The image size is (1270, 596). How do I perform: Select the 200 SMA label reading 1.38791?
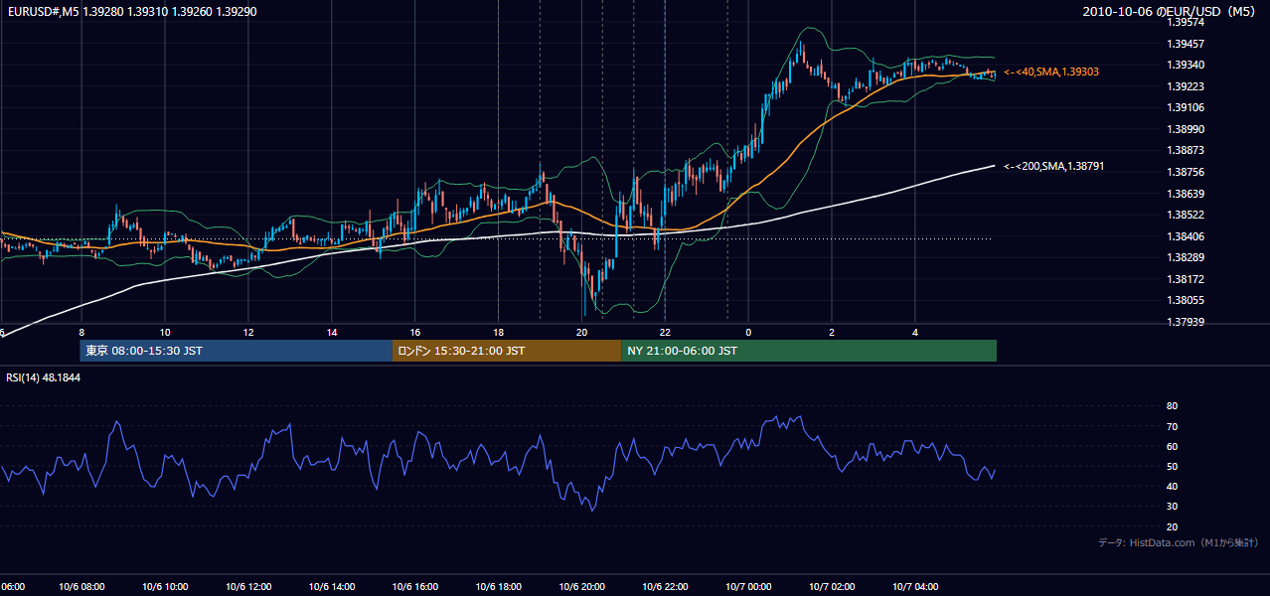(1053, 166)
